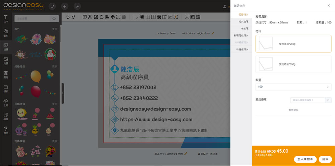335x166 pixels.
Task: Collapse the left panel with side handle
Action: (63, 93)
